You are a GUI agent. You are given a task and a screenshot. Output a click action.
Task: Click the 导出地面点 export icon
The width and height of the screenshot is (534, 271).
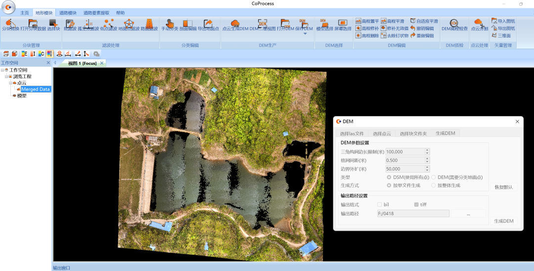pos(208,23)
